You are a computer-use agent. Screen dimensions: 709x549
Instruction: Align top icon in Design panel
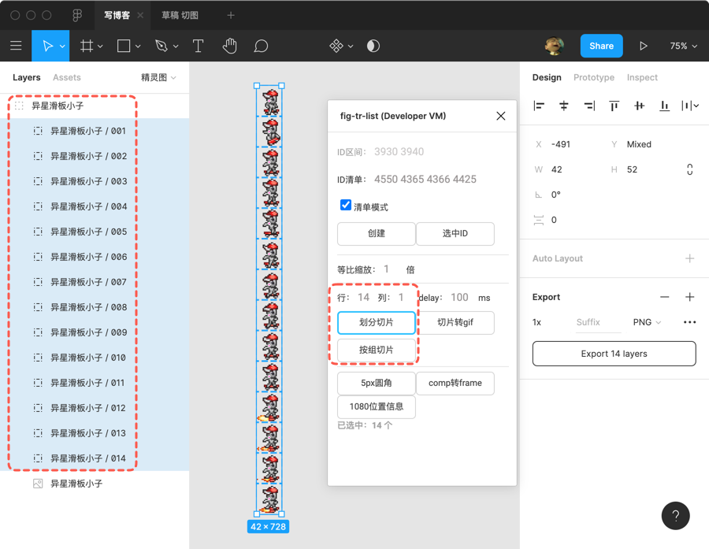[614, 106]
